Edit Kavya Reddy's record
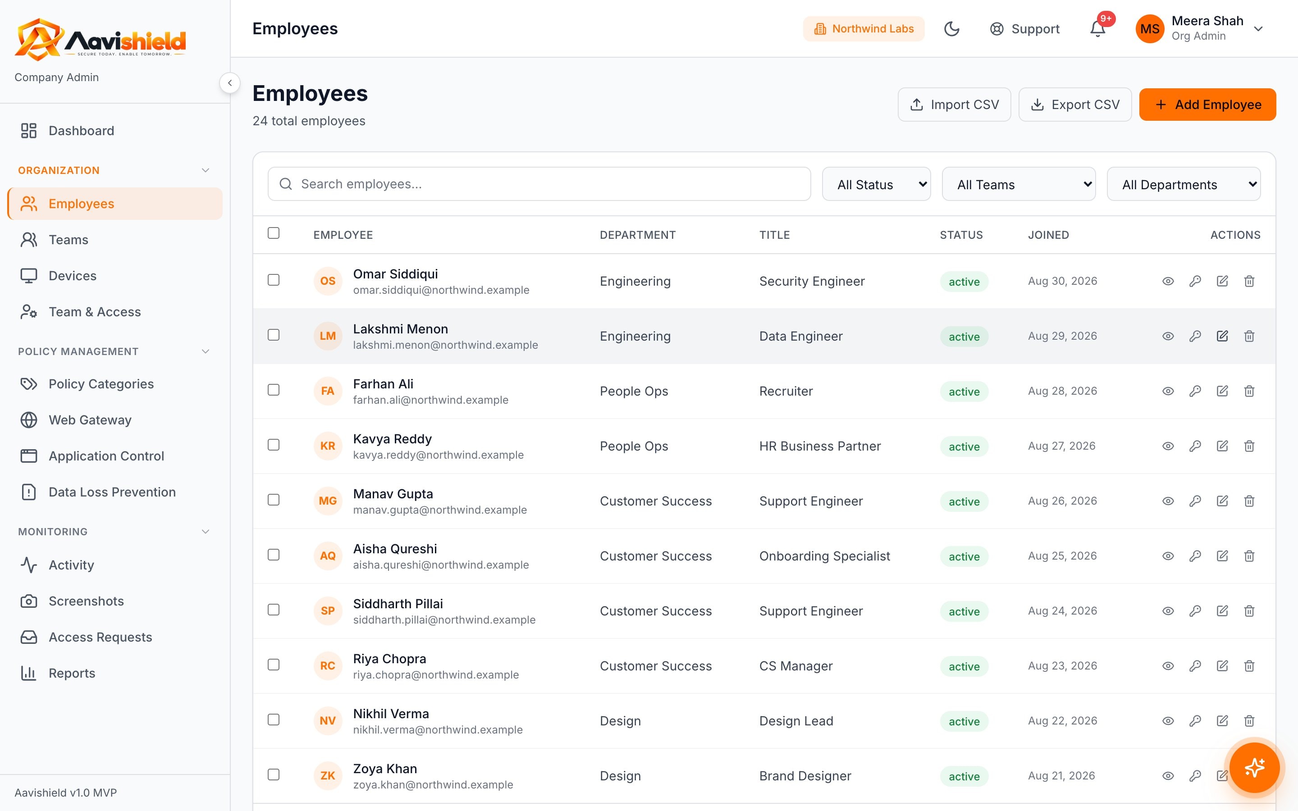The width and height of the screenshot is (1298, 811). click(x=1222, y=446)
